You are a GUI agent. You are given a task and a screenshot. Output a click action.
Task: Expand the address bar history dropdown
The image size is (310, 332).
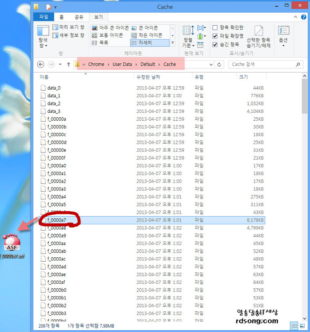click(x=211, y=64)
